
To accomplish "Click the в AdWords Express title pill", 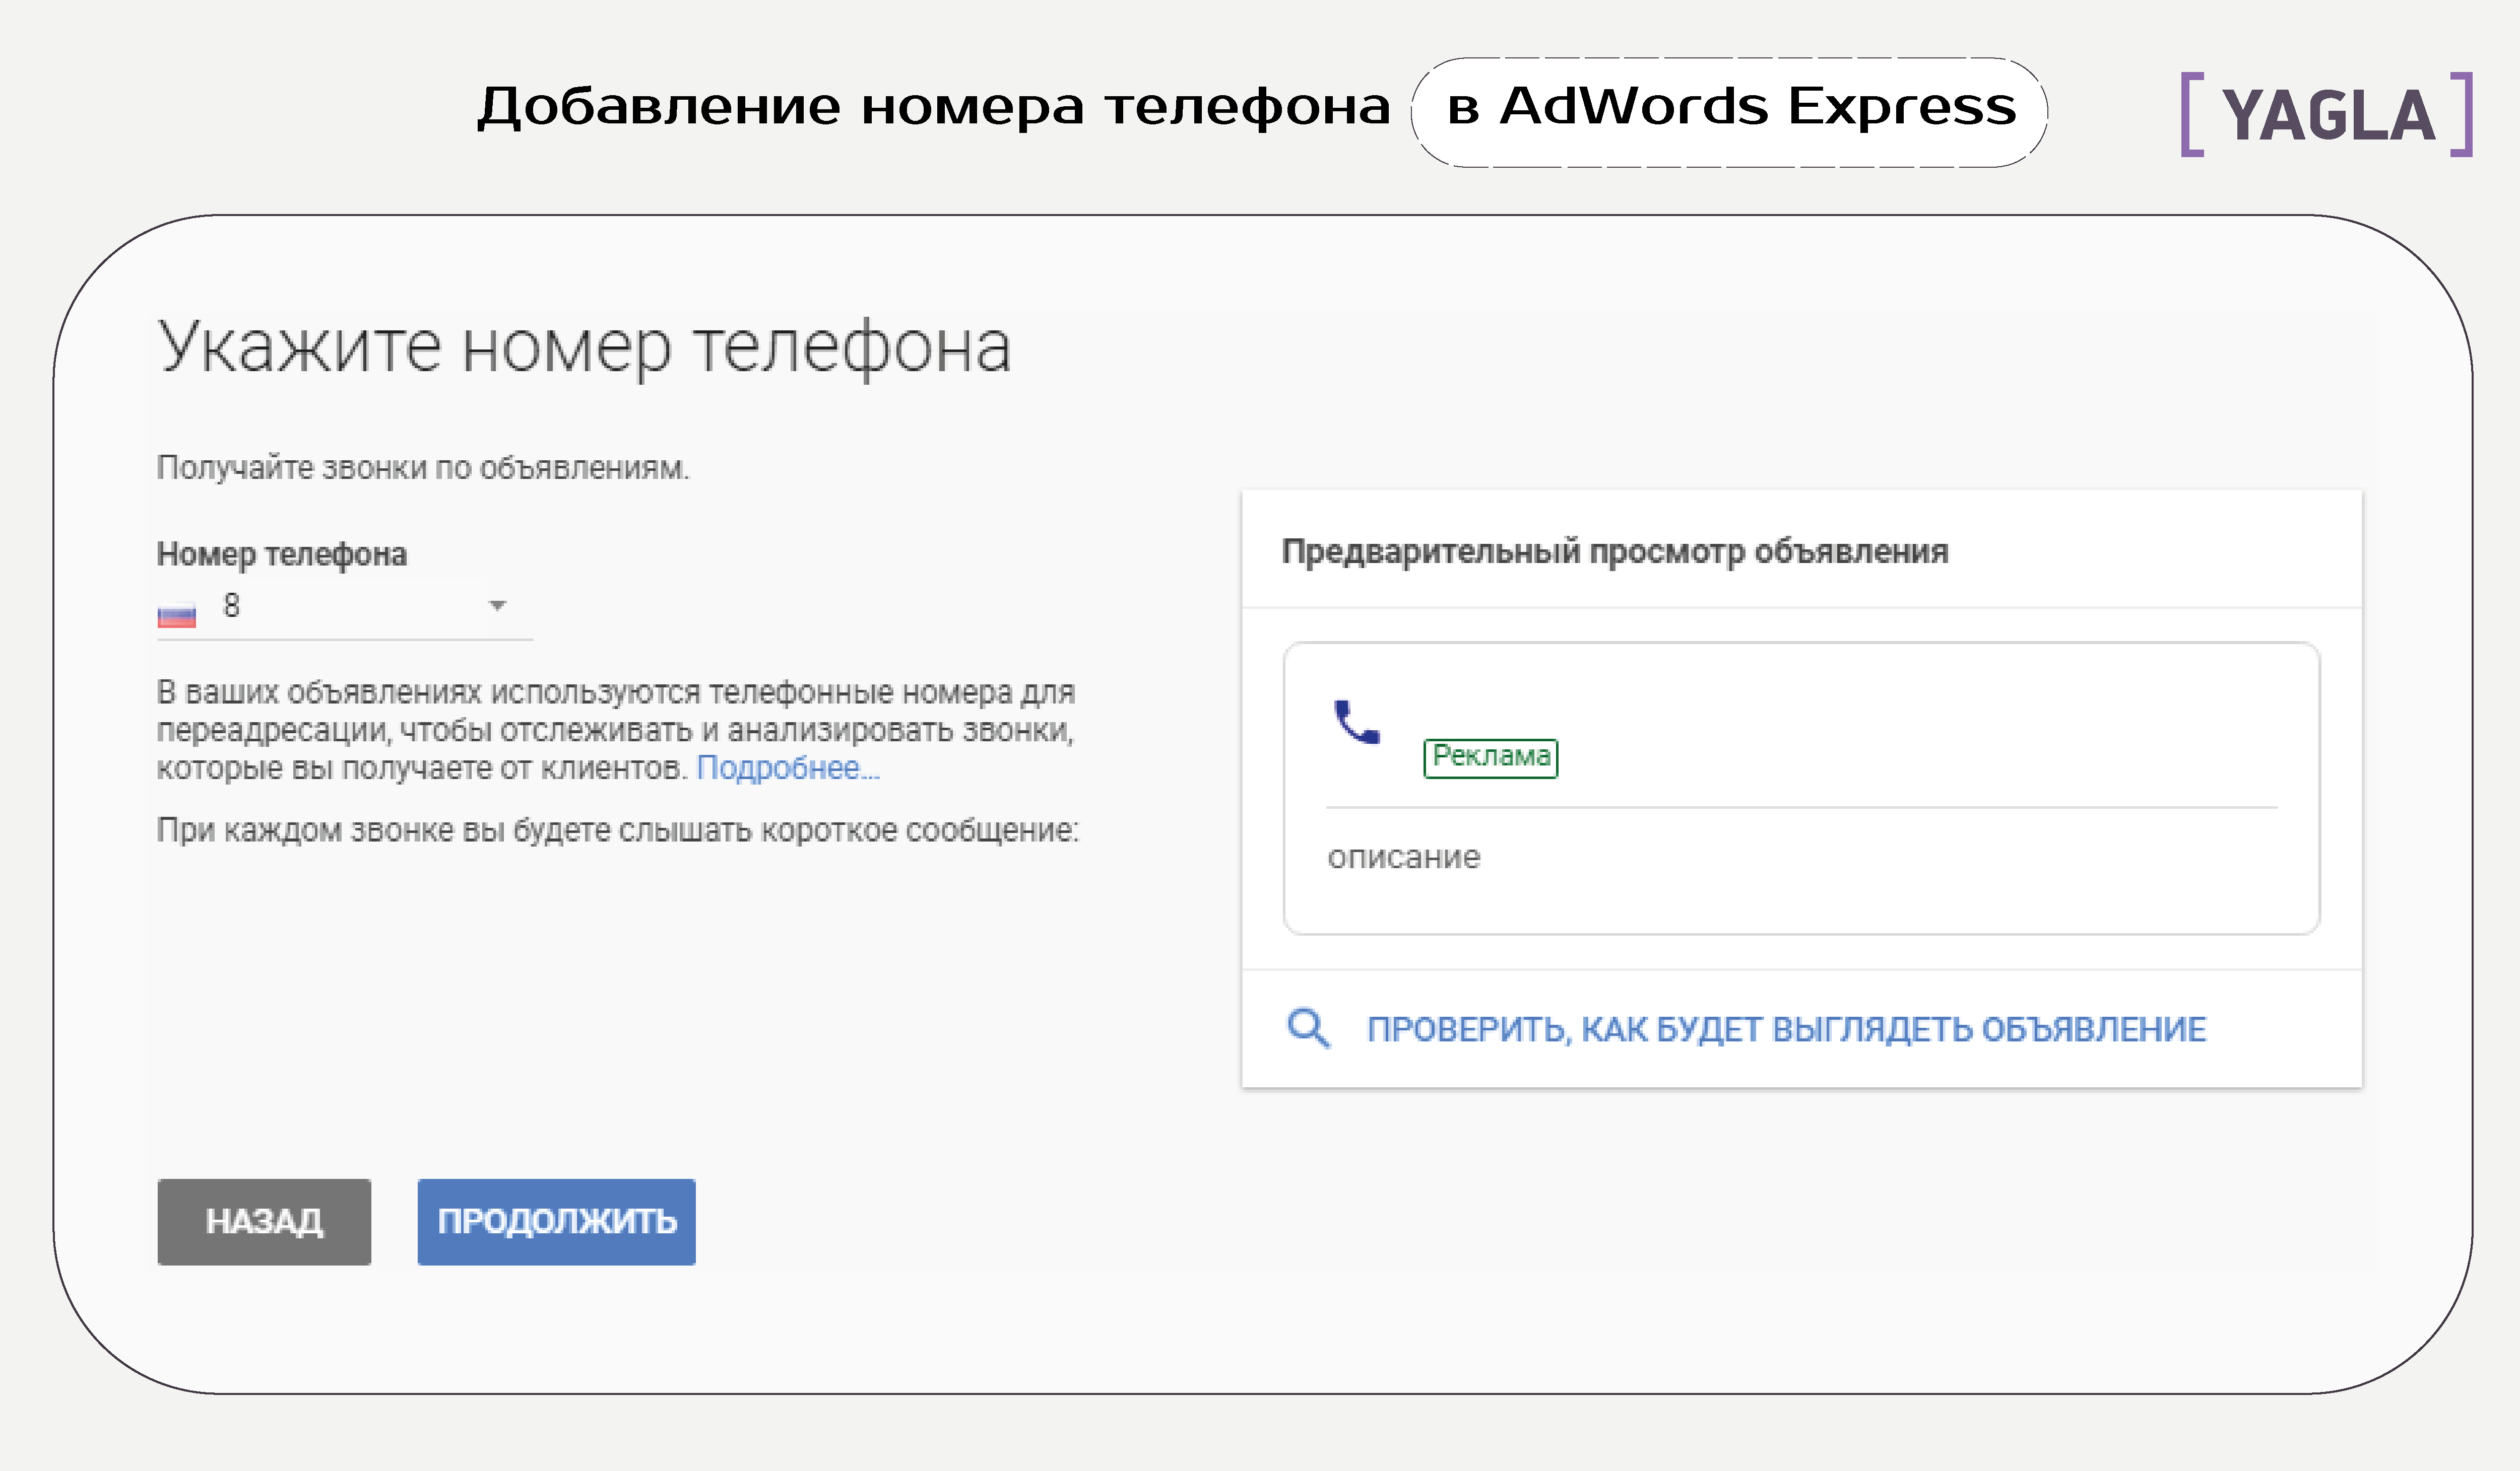I will coord(1729,112).
